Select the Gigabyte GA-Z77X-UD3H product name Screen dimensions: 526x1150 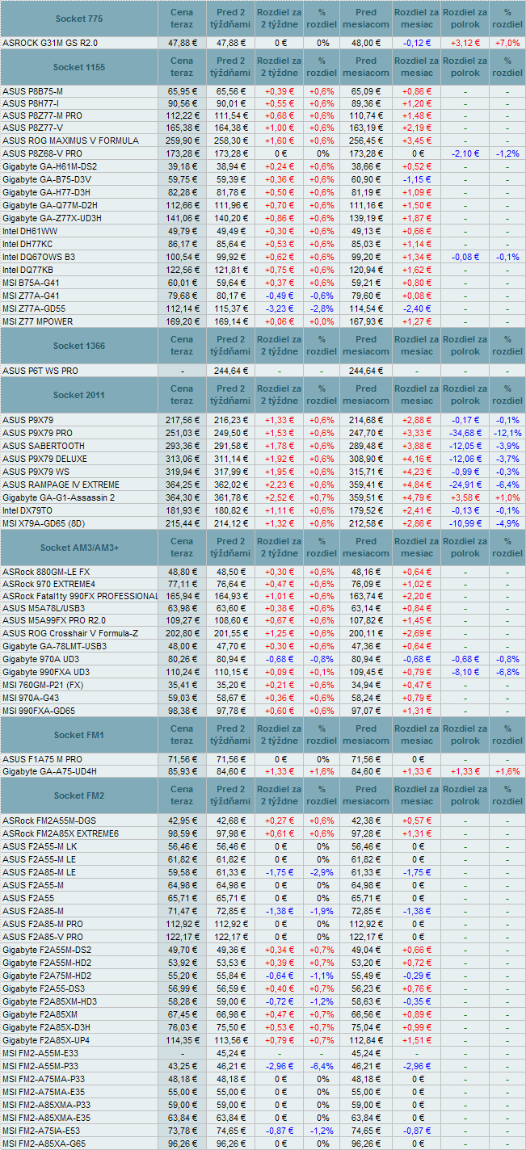pos(52,218)
